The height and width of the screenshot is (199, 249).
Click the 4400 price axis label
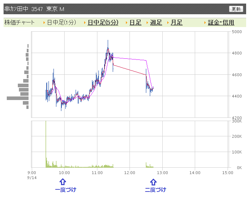237,96
